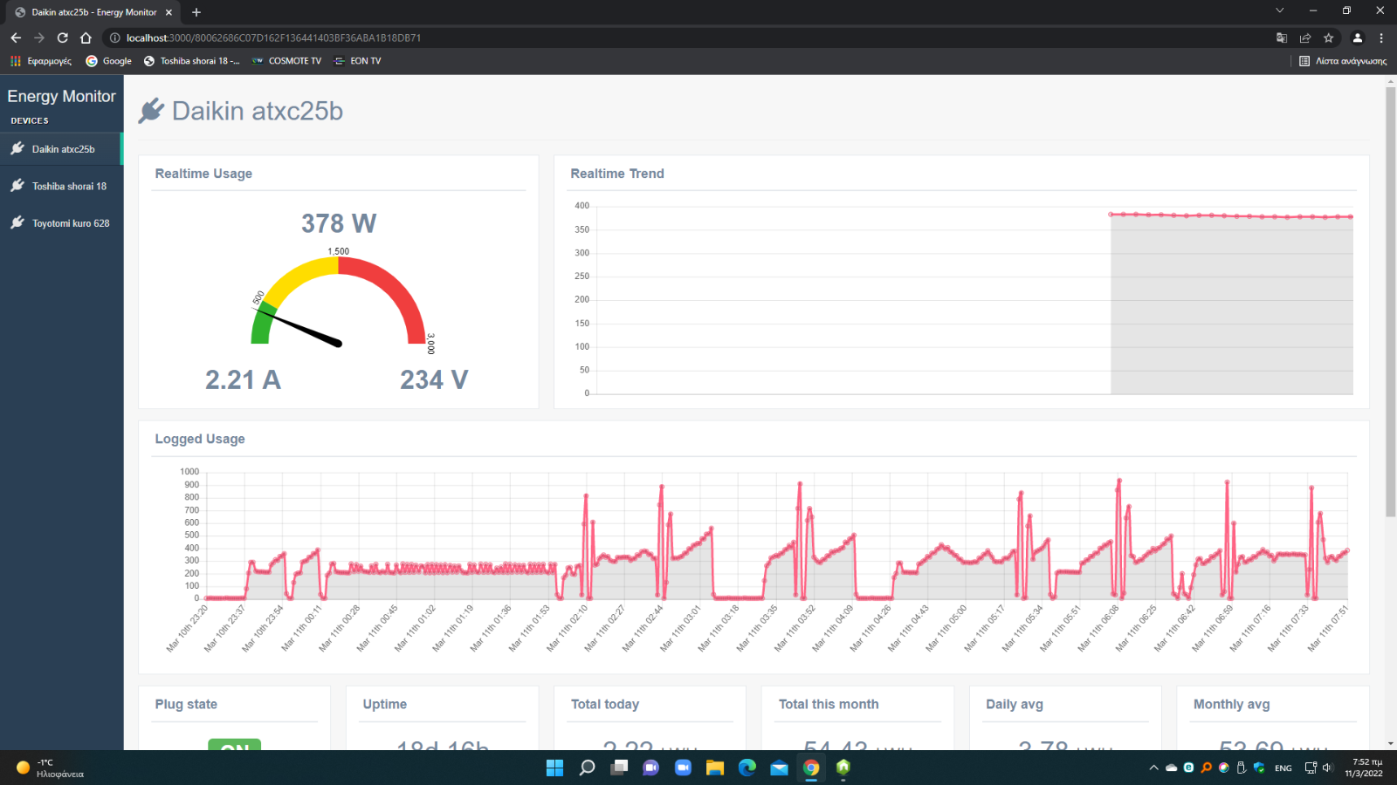Open Toshiba shorai 18 bookmark
1397x785 pixels.
[191, 61]
